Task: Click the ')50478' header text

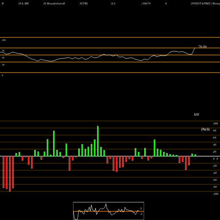Action: coord(146,4)
